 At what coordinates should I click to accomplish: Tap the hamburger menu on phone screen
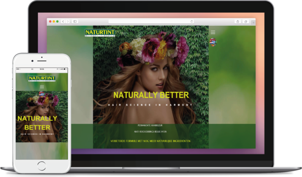42,87
